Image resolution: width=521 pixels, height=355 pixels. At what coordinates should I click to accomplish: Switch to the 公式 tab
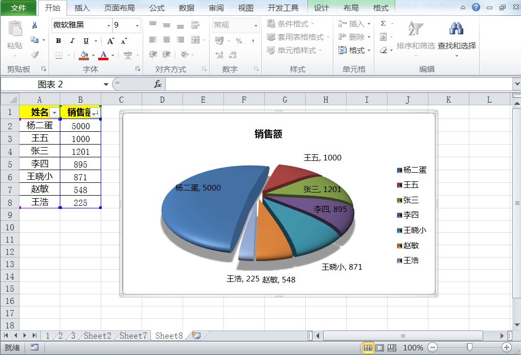pos(157,8)
